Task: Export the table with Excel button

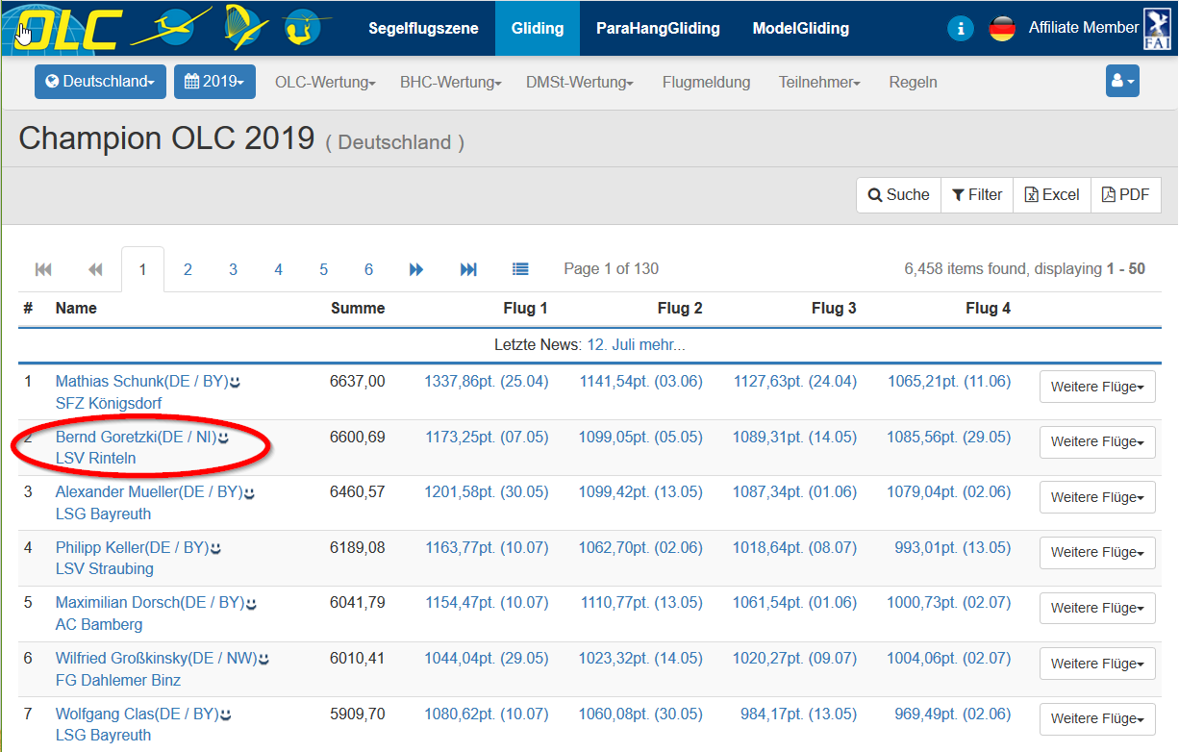Action: [1052, 194]
